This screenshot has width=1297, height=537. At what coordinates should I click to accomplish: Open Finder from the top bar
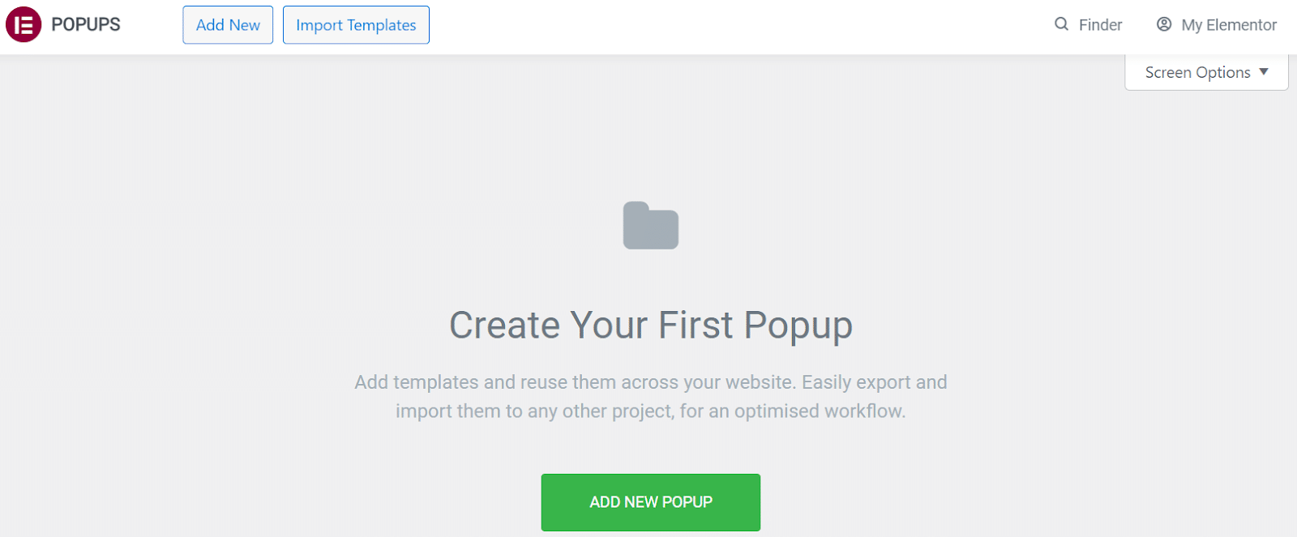coord(1086,24)
